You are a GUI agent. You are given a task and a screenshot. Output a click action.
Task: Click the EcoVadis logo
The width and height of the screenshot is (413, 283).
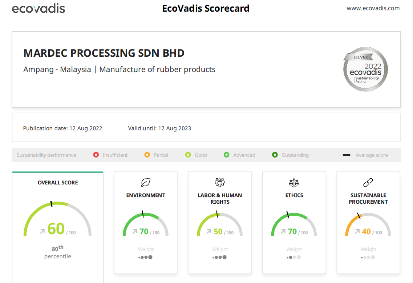coord(39,8)
